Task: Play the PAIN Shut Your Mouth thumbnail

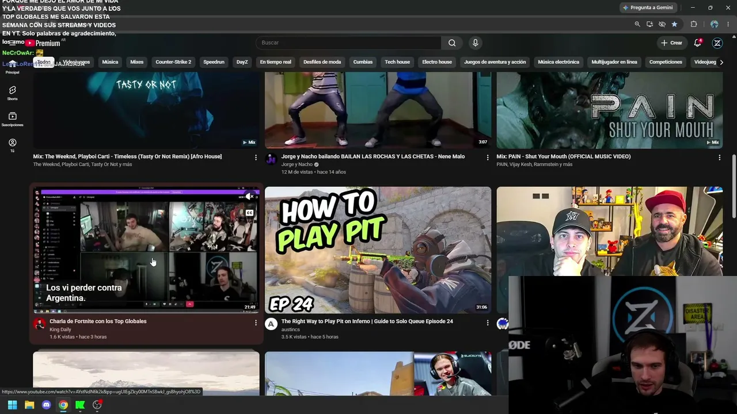Action: tap(610, 110)
